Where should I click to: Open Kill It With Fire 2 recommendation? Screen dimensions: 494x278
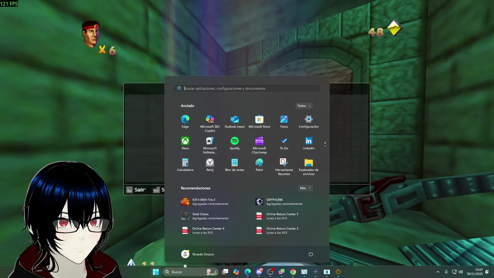tap(210, 202)
